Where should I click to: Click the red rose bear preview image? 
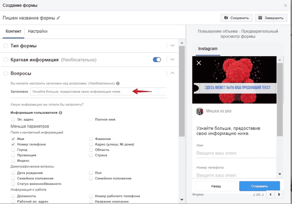click(x=234, y=80)
